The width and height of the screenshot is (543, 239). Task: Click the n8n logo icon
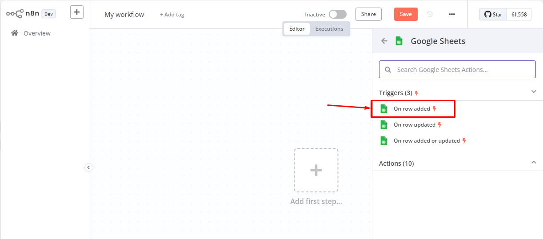15,14
